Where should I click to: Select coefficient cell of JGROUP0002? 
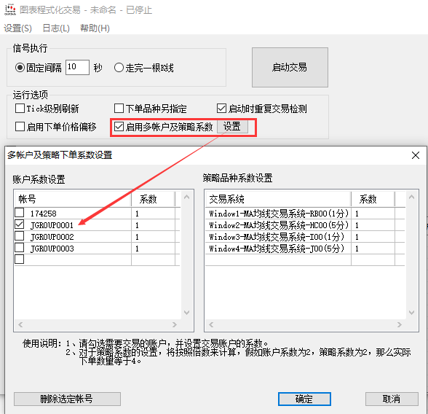pyautogui.click(x=153, y=237)
